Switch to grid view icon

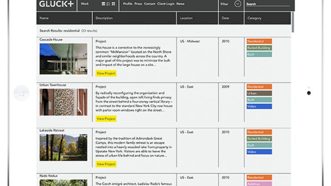[x=114, y=4]
